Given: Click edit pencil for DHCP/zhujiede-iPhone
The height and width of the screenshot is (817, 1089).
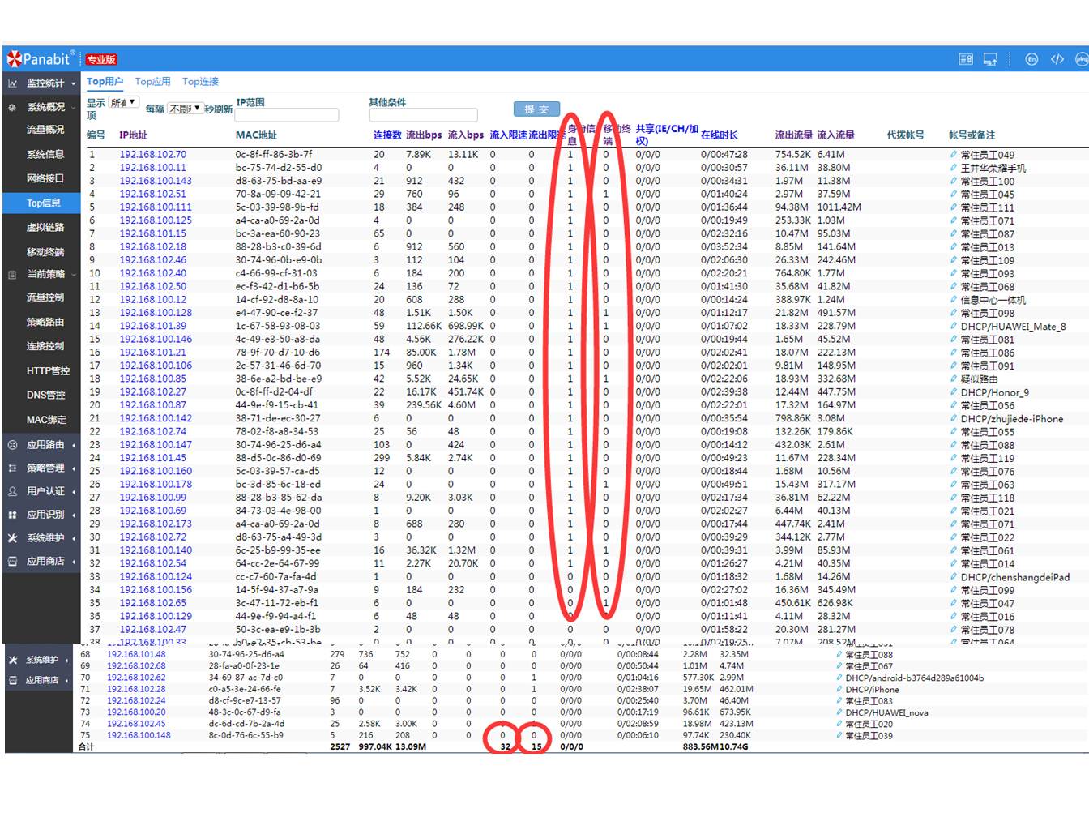Looking at the screenshot, I should click(954, 418).
